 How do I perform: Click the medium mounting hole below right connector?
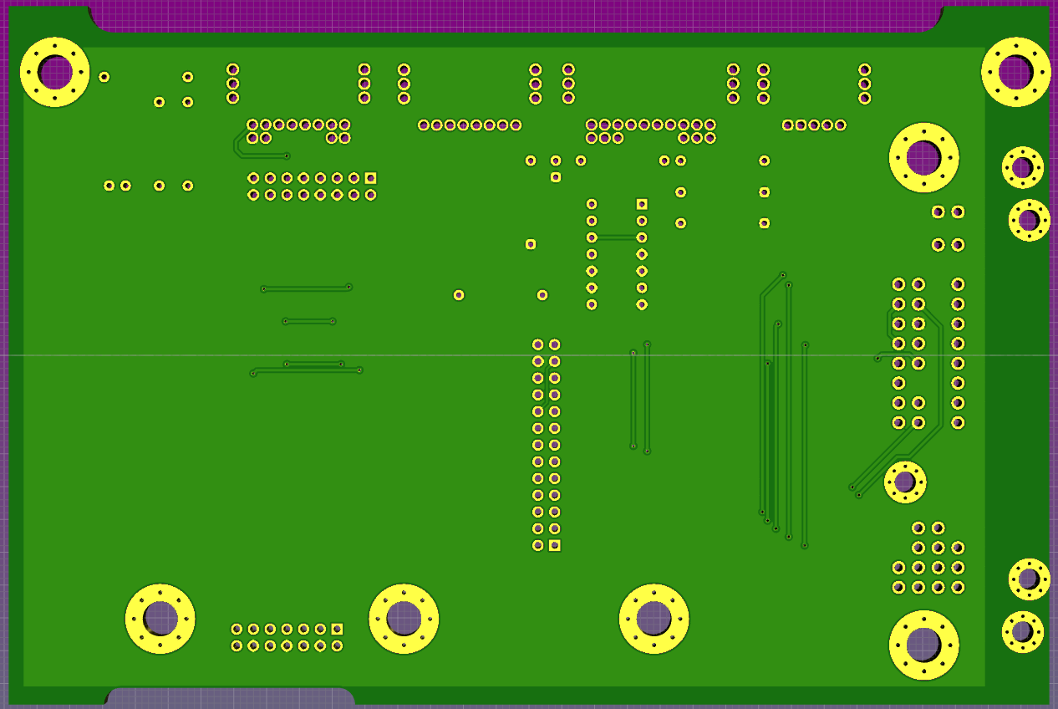pos(904,482)
